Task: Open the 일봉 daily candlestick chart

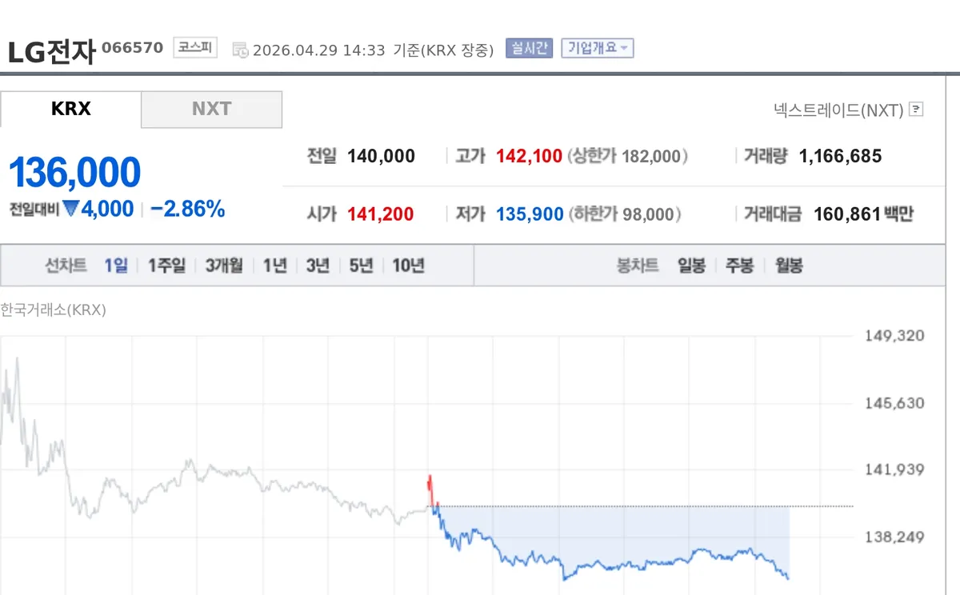Action: [x=691, y=266]
